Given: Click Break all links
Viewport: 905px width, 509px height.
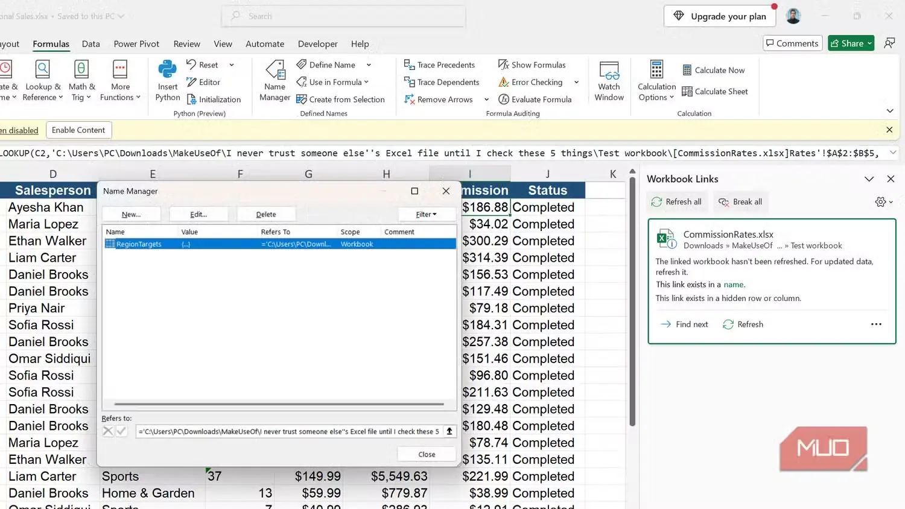Looking at the screenshot, I should click(x=740, y=202).
